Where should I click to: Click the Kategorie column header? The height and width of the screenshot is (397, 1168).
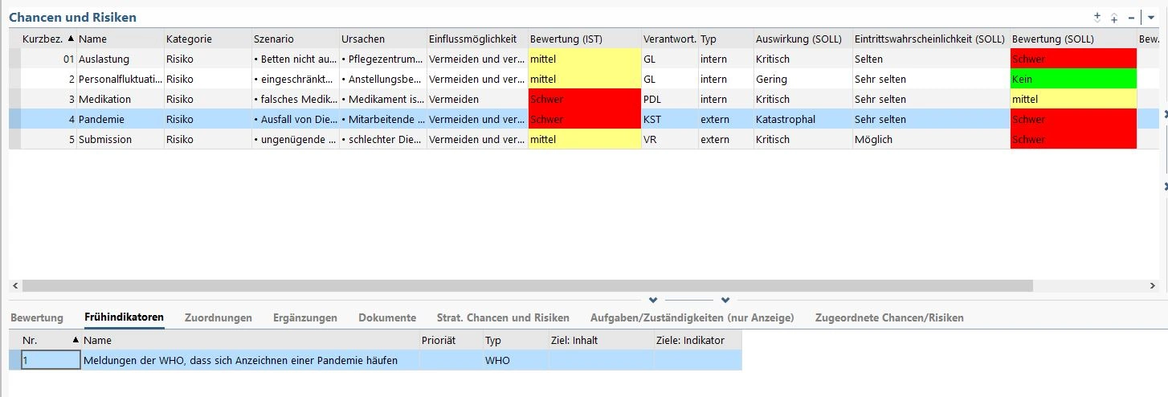(206, 39)
